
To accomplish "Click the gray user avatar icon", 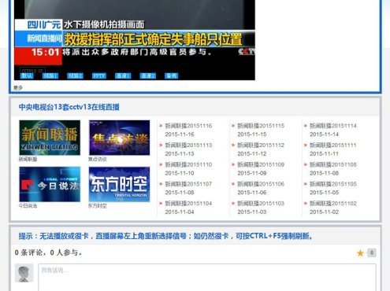I will coord(24,273).
